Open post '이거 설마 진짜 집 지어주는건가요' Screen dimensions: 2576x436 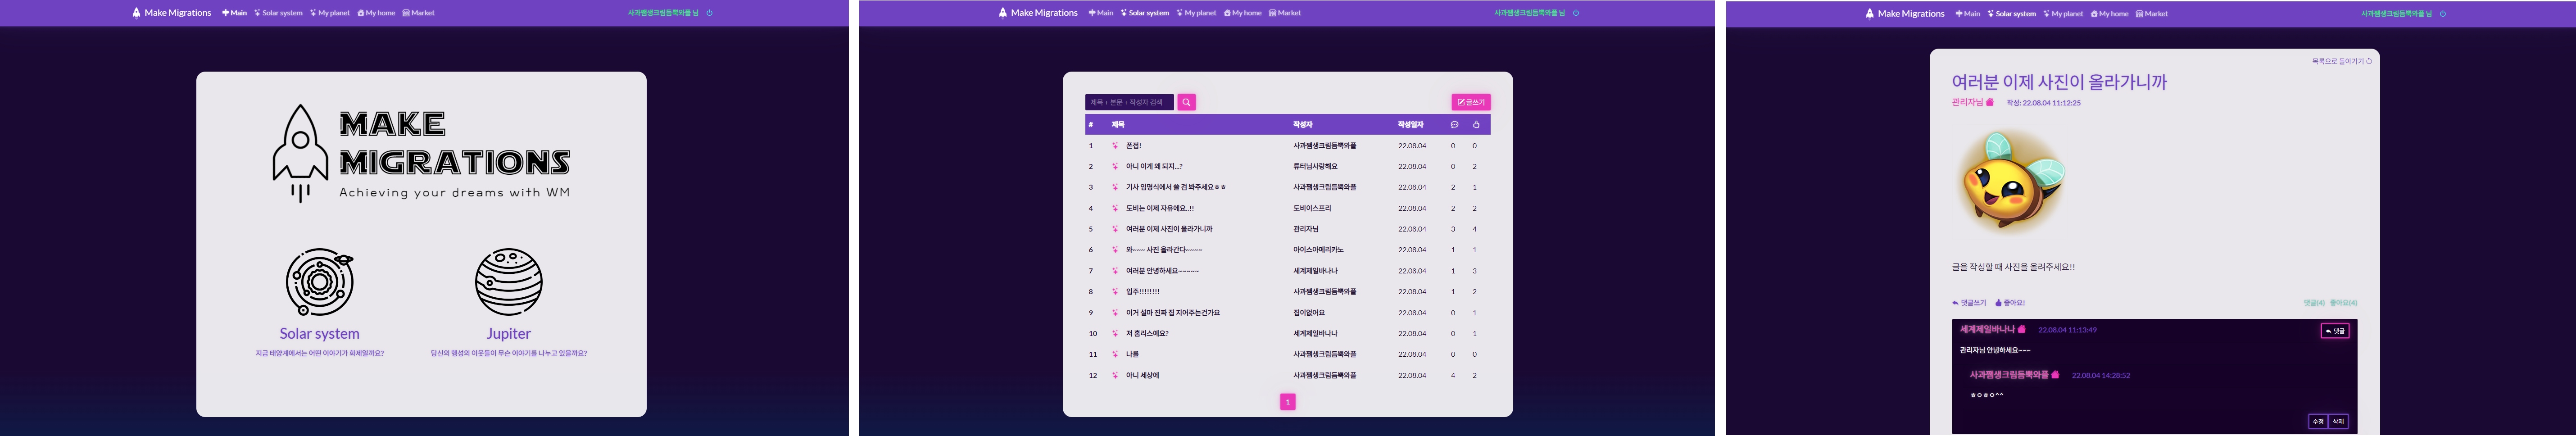click(1173, 313)
